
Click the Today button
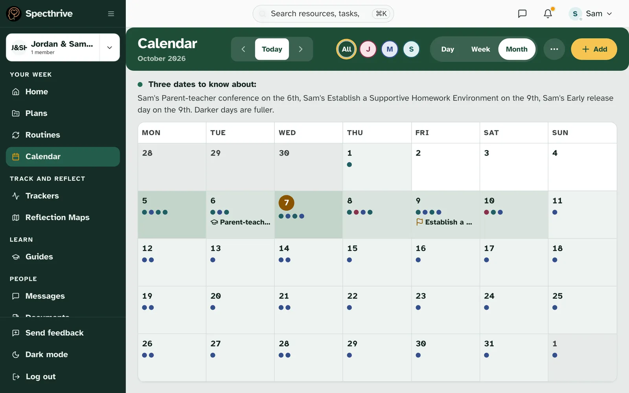pos(272,49)
